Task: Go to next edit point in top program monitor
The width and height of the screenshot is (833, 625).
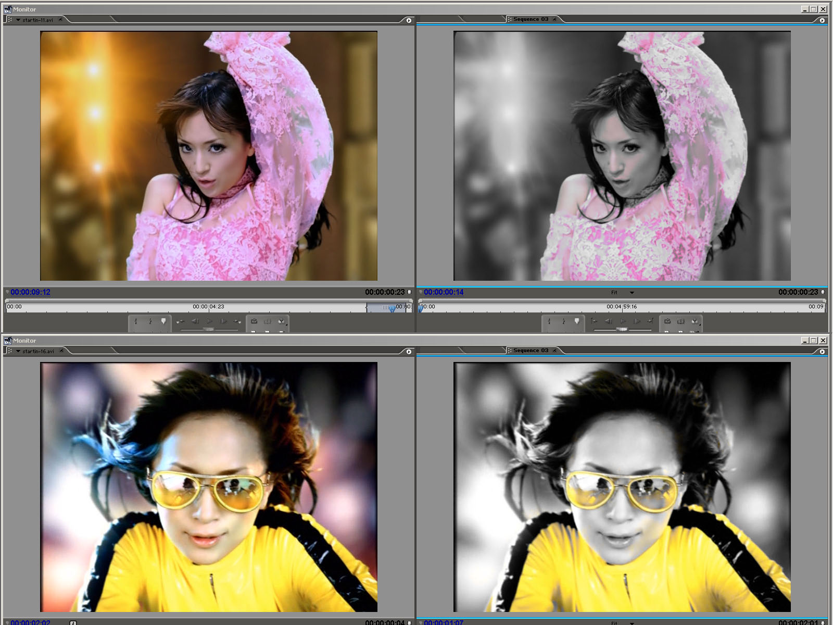Action: pyautogui.click(x=651, y=321)
